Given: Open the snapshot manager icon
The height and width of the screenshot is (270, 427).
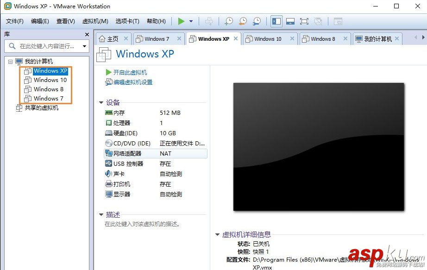Looking at the screenshot, I should pos(257,21).
